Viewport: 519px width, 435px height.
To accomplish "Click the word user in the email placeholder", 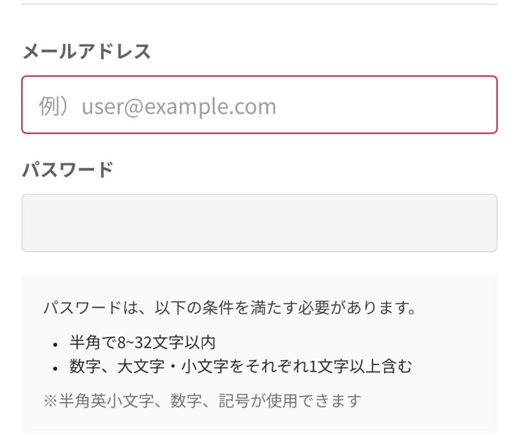I will click(x=102, y=107).
